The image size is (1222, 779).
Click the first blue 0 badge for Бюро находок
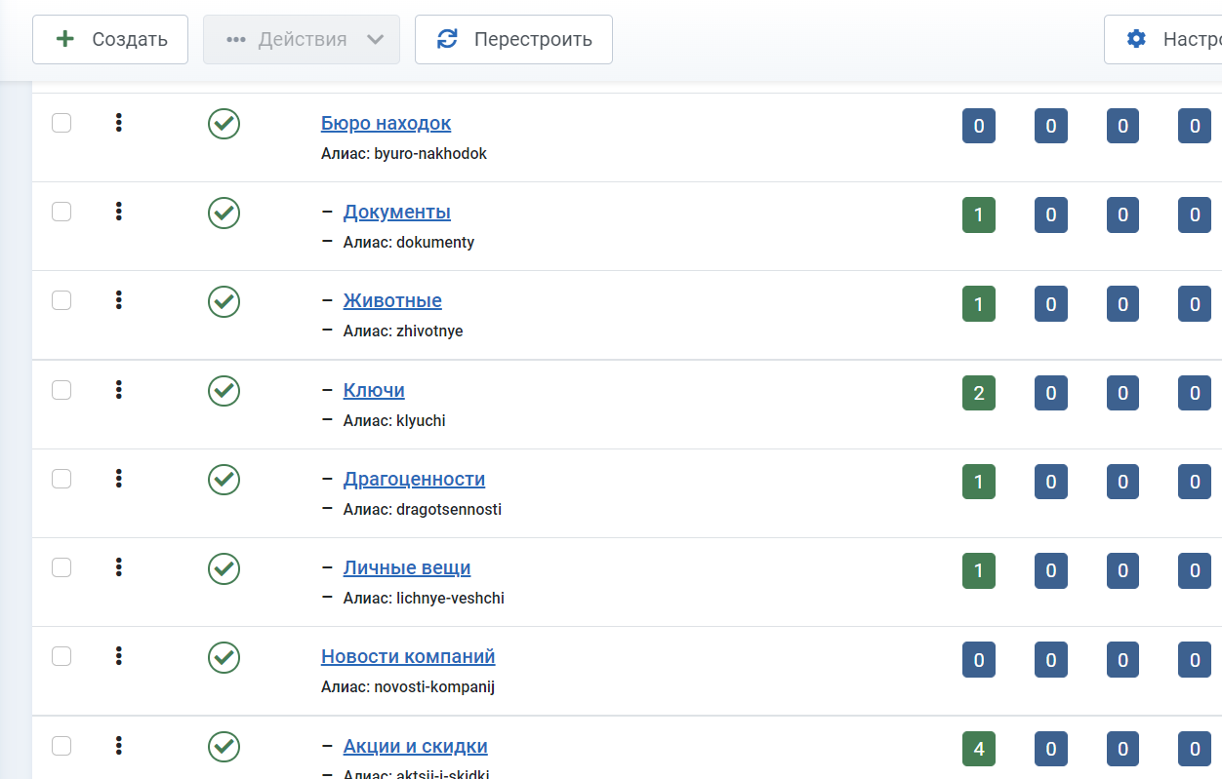pyautogui.click(x=978, y=126)
